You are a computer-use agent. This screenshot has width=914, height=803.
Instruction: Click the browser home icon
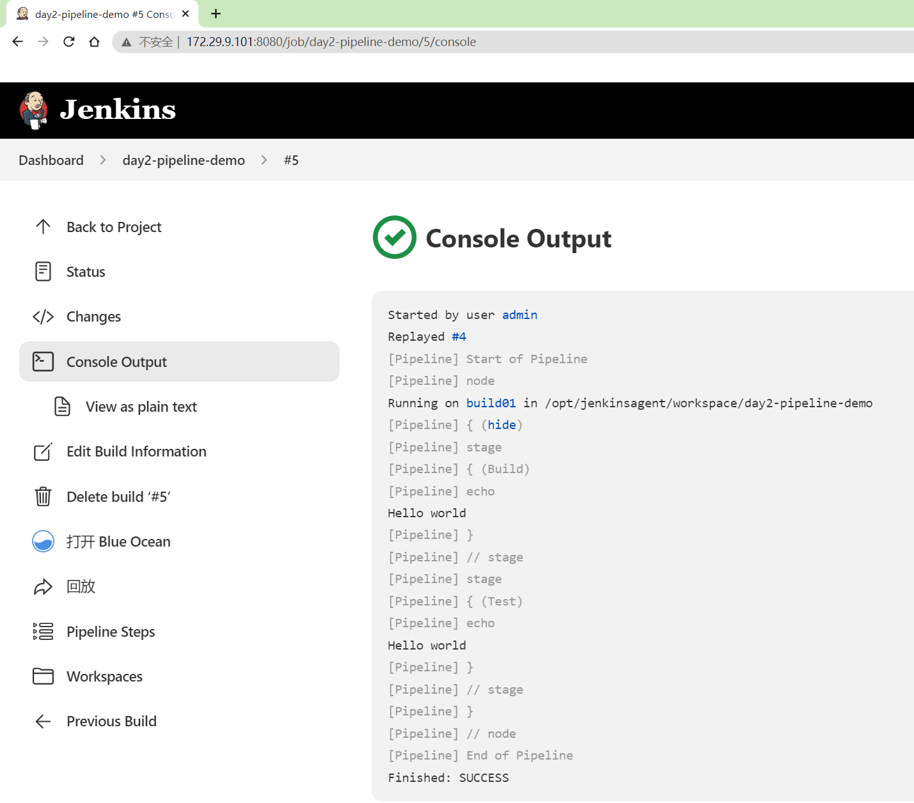(x=94, y=42)
